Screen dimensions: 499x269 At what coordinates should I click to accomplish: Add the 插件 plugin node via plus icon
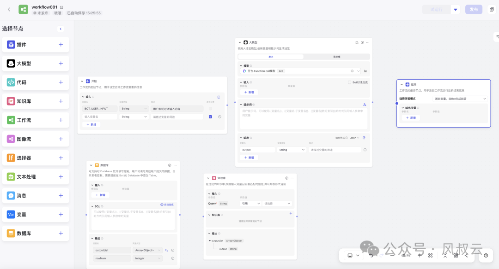pos(61,45)
